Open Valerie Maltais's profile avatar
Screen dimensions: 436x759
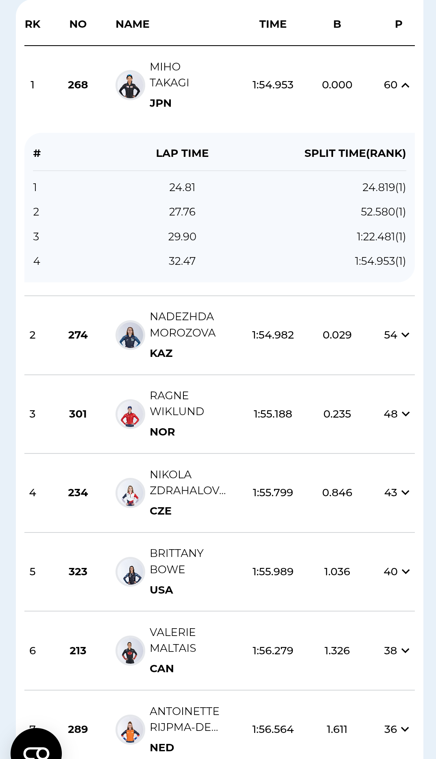(130, 651)
